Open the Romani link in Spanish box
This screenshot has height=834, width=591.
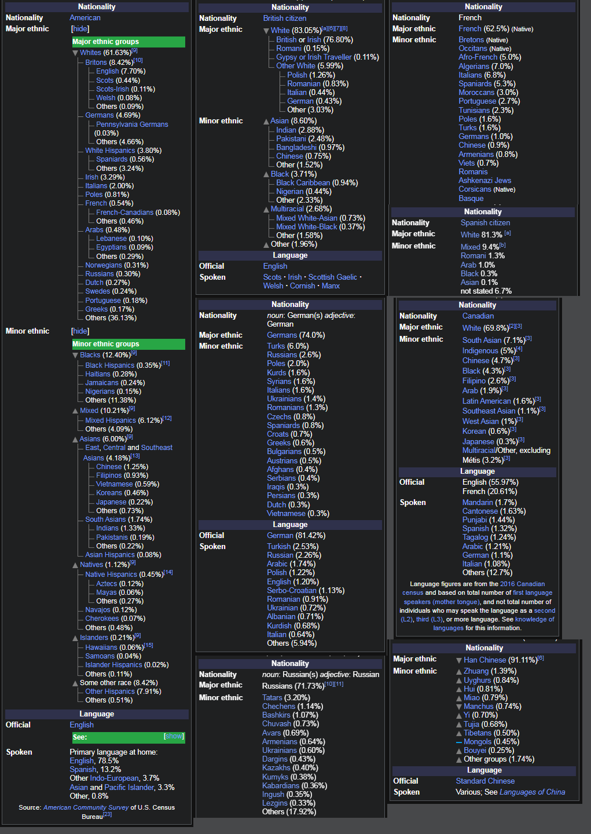click(x=473, y=256)
